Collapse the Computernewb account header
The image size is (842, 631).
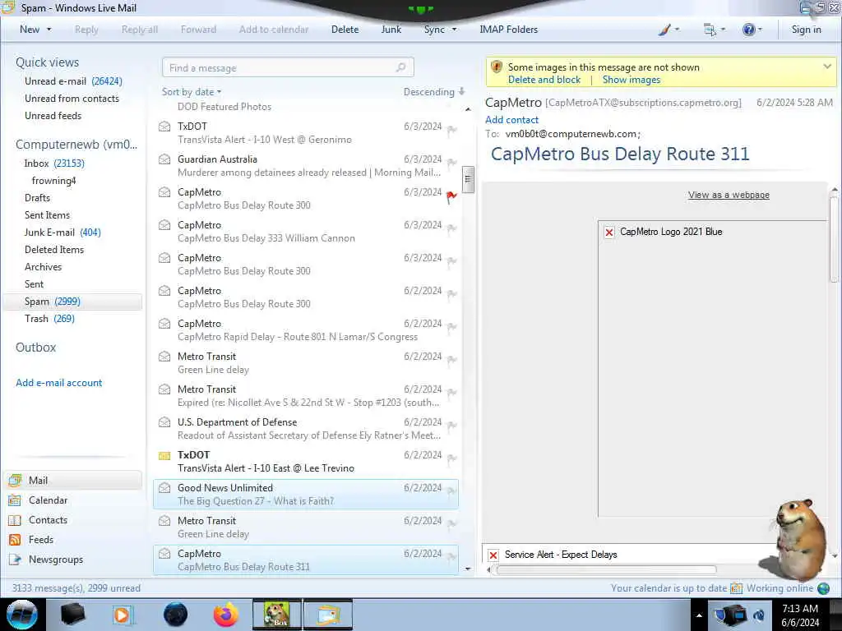pos(76,145)
